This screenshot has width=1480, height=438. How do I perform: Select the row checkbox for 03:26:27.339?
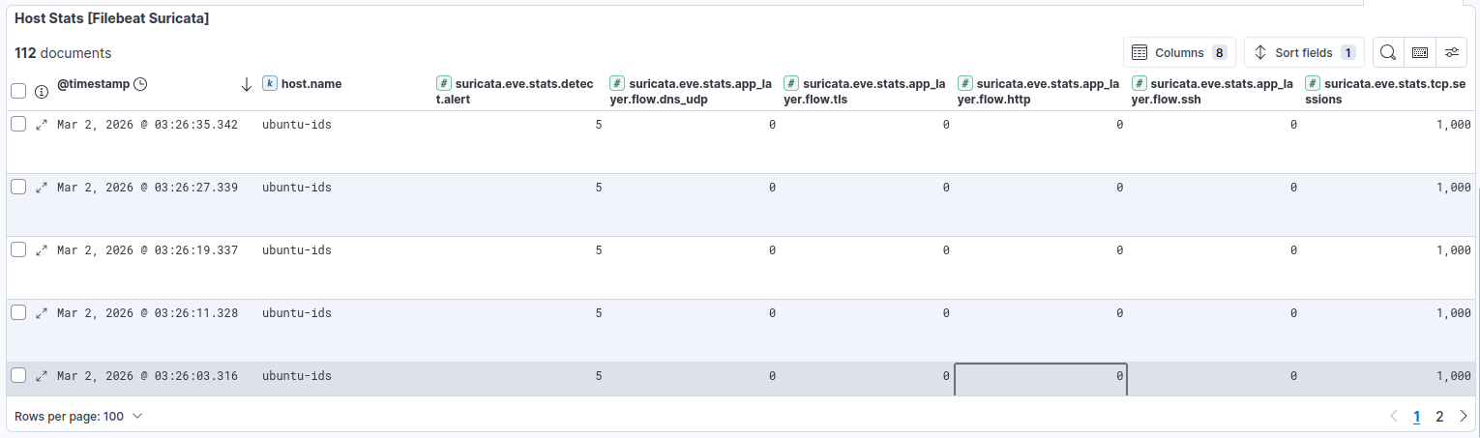coord(18,187)
